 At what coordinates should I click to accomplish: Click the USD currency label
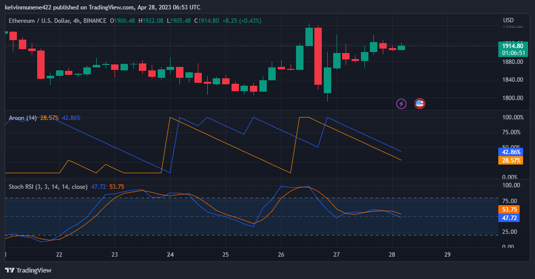click(x=508, y=20)
